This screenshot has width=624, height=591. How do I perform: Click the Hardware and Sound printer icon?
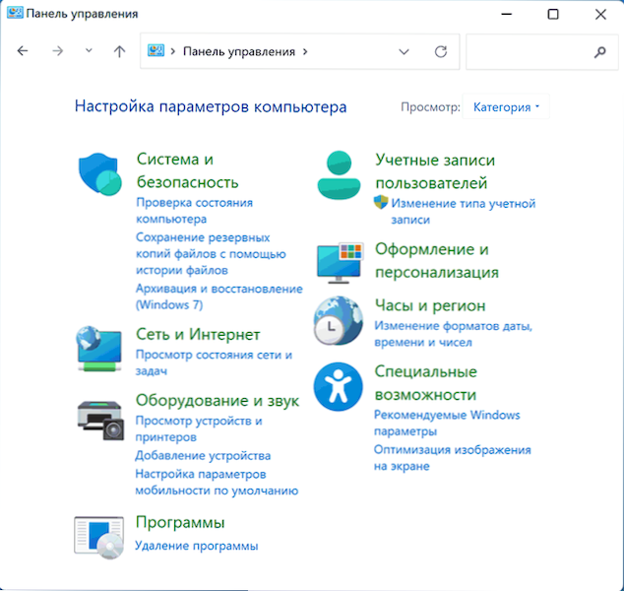[x=100, y=421]
